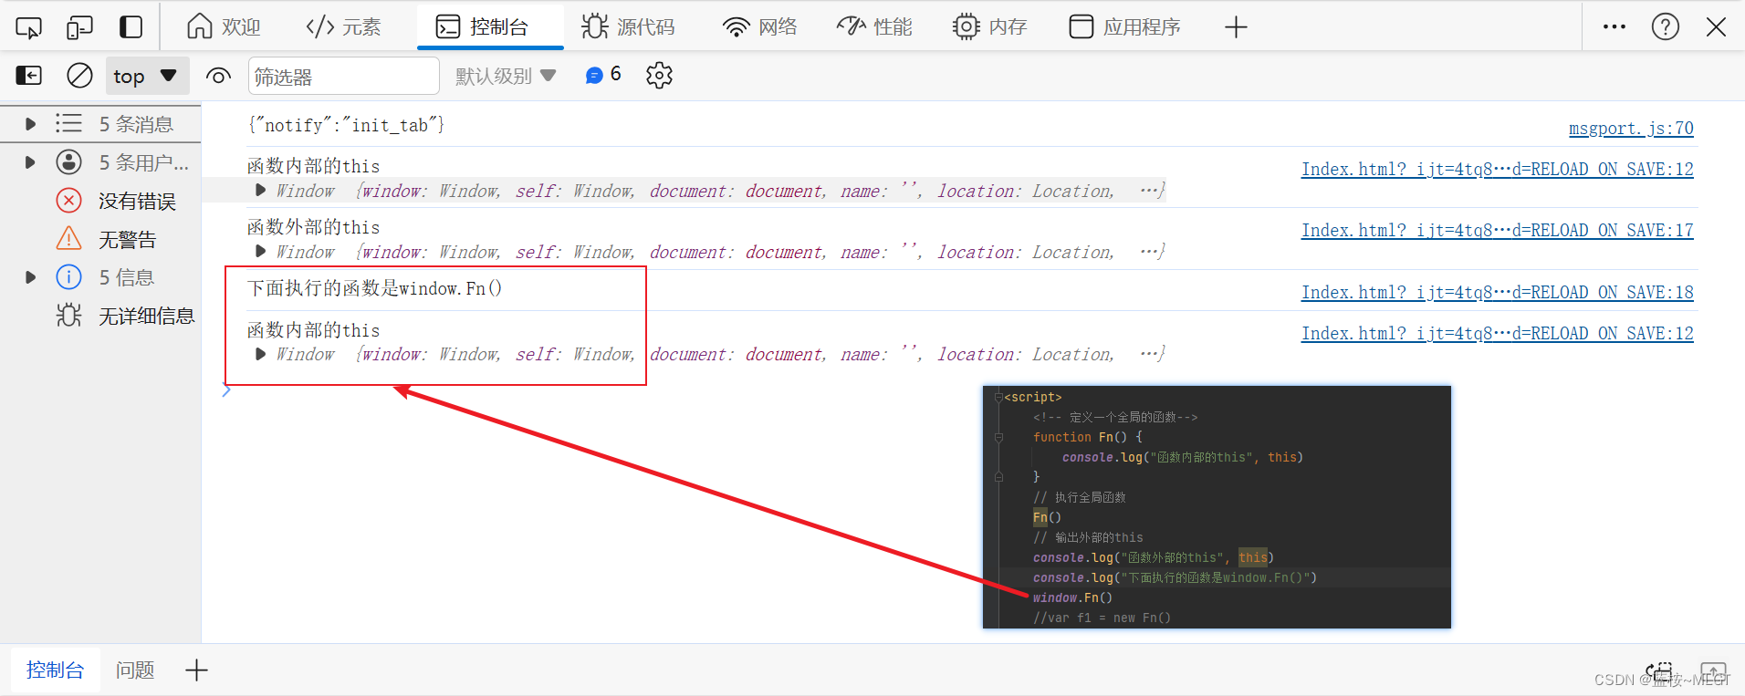Select 5 条消息 in the sidebar

click(x=100, y=124)
